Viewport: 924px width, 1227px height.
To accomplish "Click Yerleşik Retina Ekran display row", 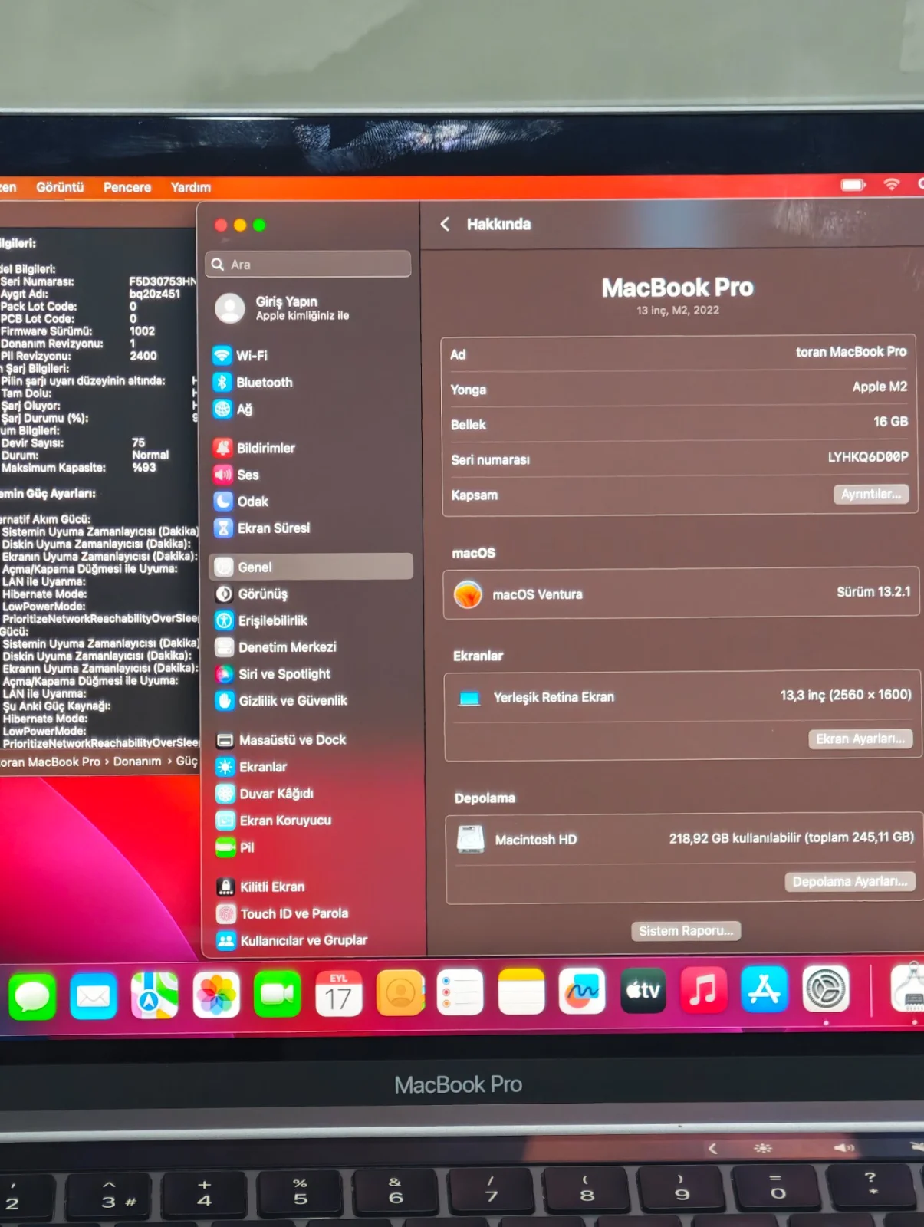I will [x=682, y=696].
